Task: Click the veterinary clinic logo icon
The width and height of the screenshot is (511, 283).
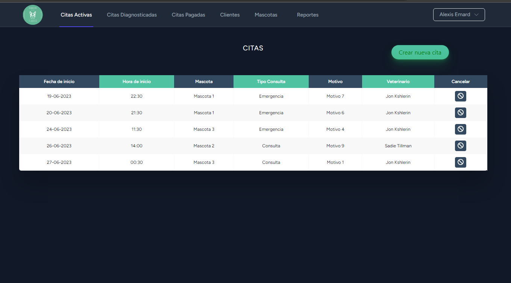Action: click(x=33, y=15)
